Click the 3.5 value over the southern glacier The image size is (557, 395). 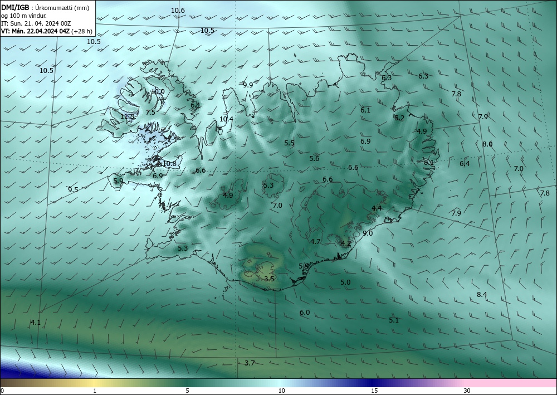(x=269, y=279)
